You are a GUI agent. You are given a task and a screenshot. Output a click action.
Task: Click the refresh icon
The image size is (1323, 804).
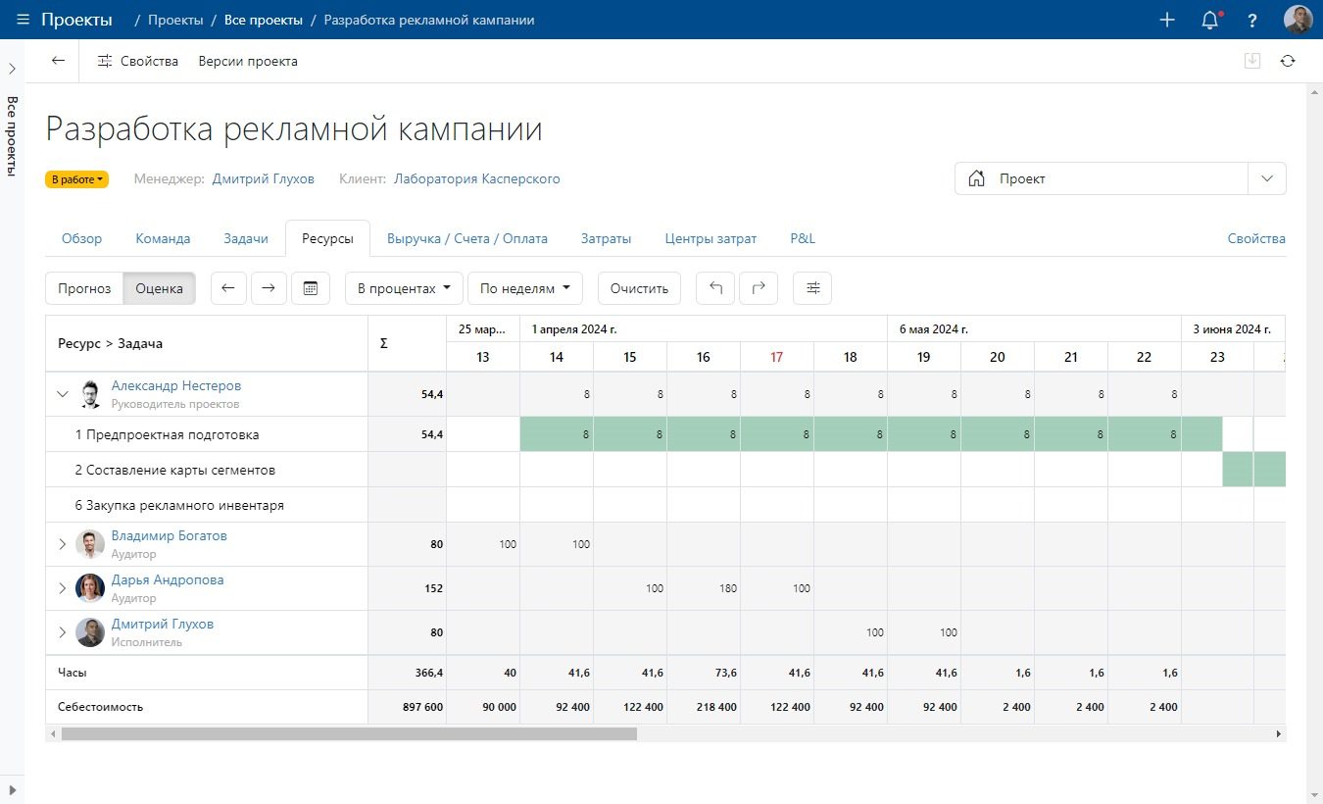(1288, 61)
